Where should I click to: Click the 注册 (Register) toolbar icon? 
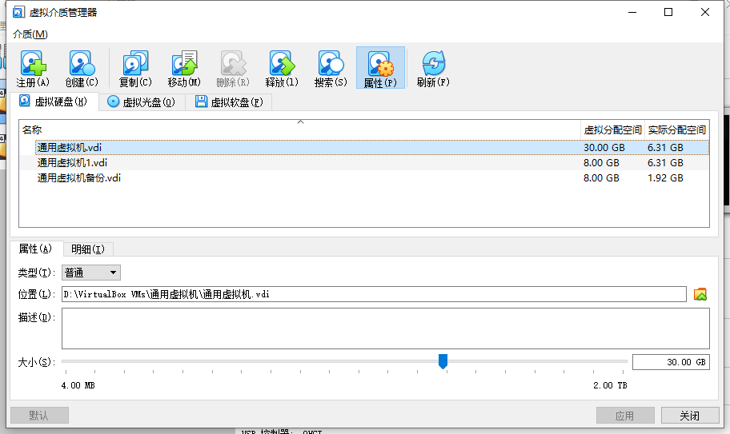(x=33, y=65)
